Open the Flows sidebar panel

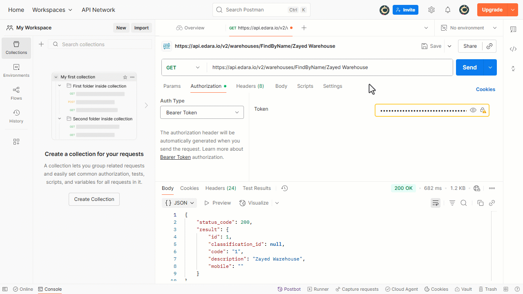pos(16,94)
